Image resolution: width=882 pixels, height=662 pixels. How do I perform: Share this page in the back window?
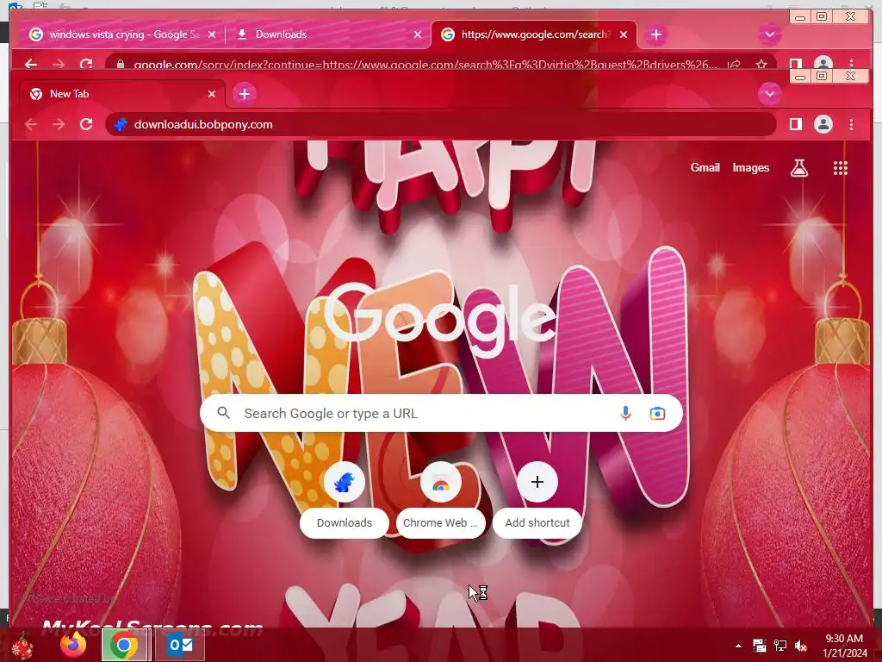(734, 64)
